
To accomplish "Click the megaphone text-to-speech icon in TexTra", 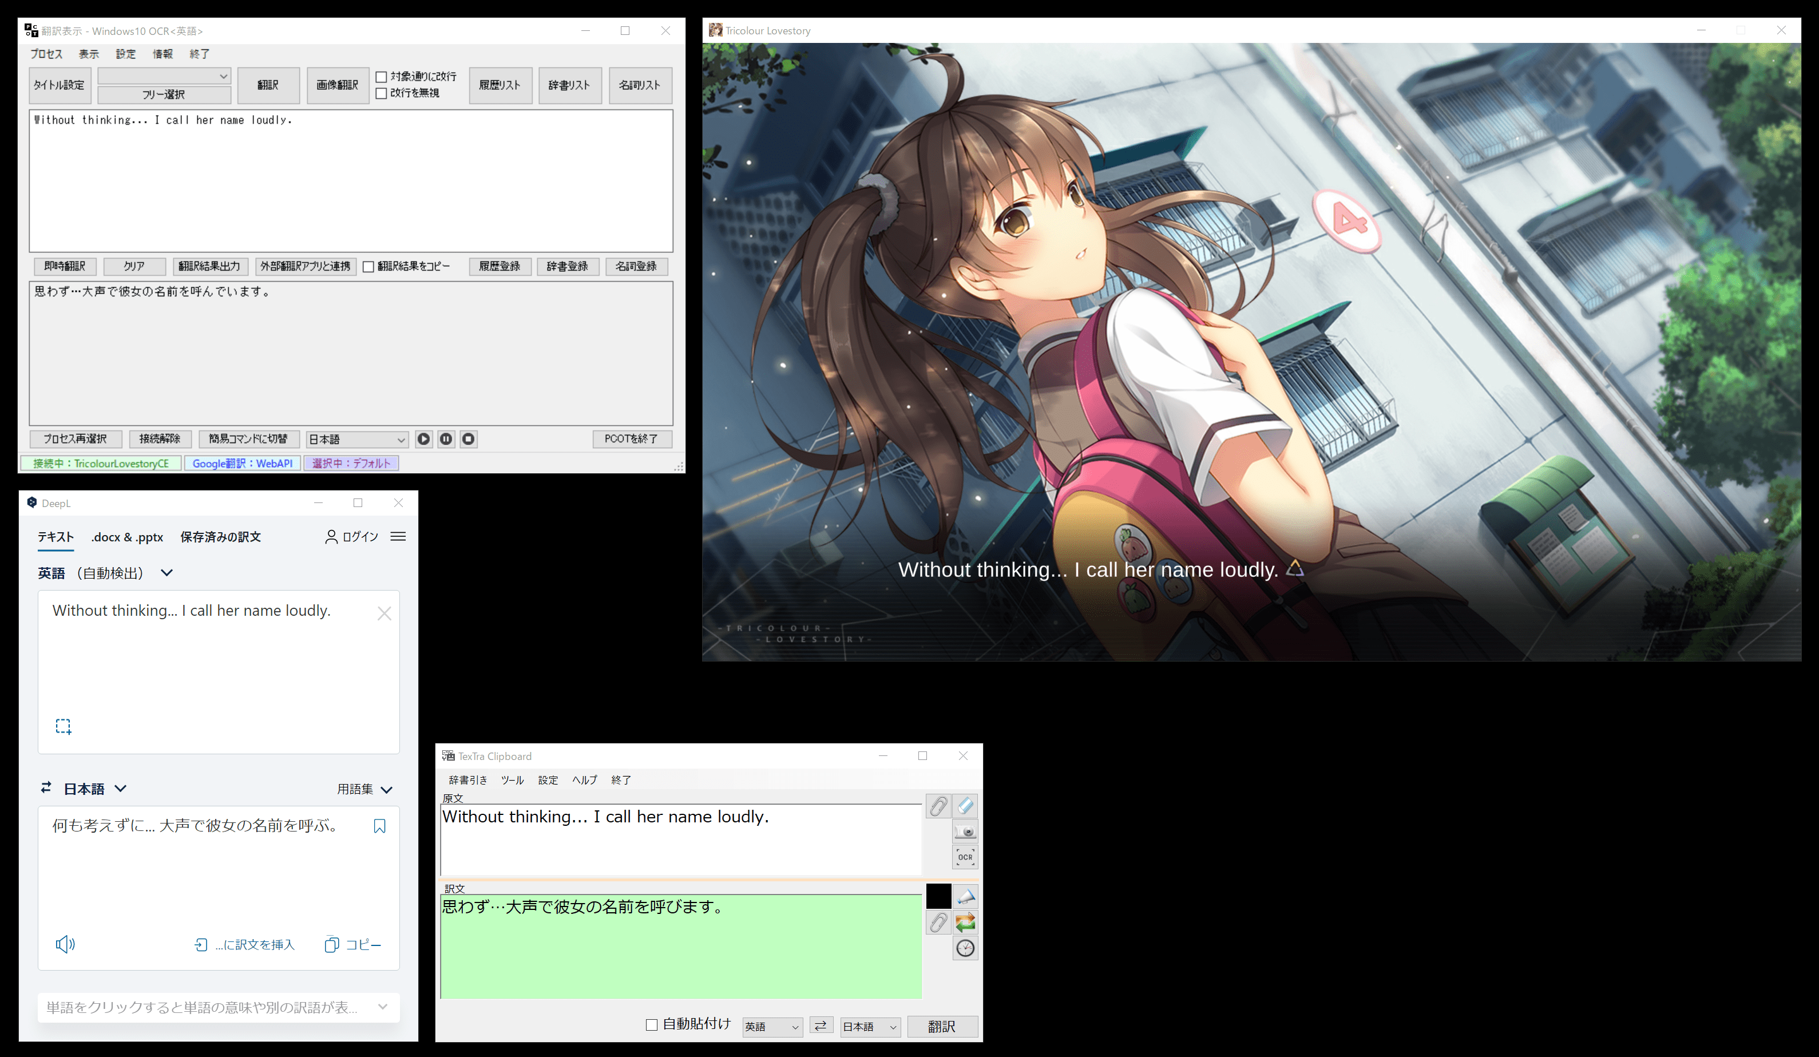I will point(965,896).
